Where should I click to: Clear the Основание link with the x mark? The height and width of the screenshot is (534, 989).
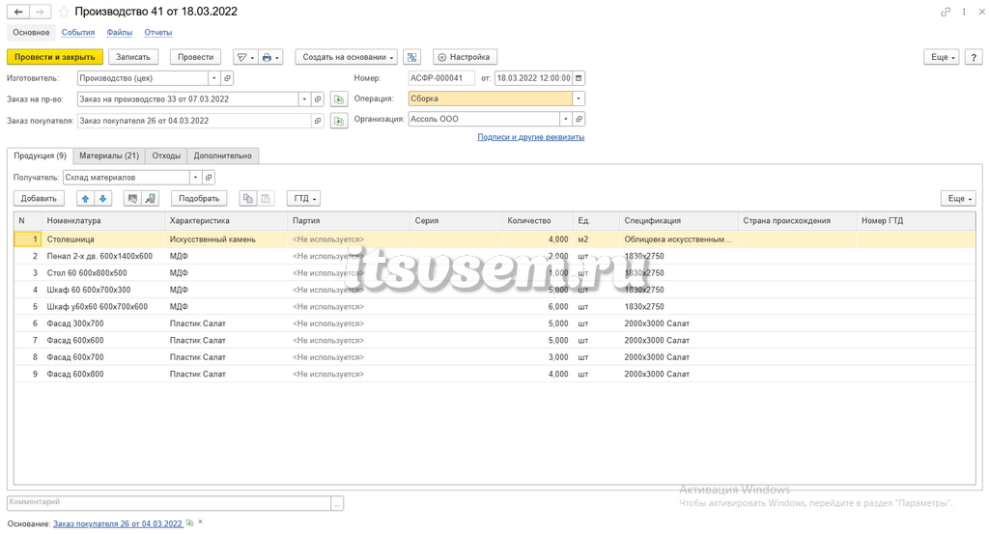[201, 522]
